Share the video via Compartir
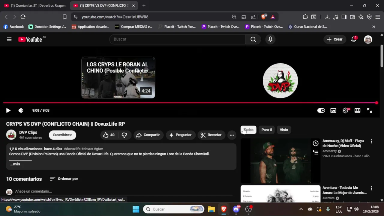This screenshot has height=216, width=384. [x=148, y=135]
